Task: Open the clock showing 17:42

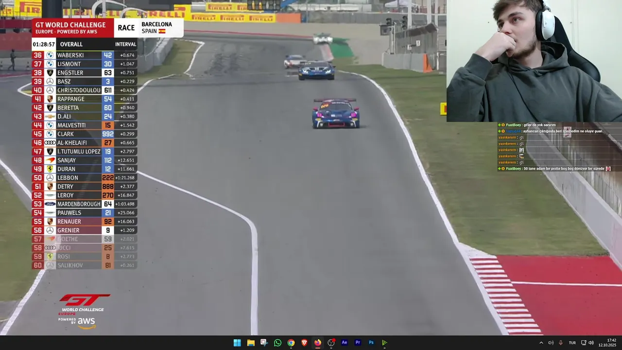Action: (607, 343)
